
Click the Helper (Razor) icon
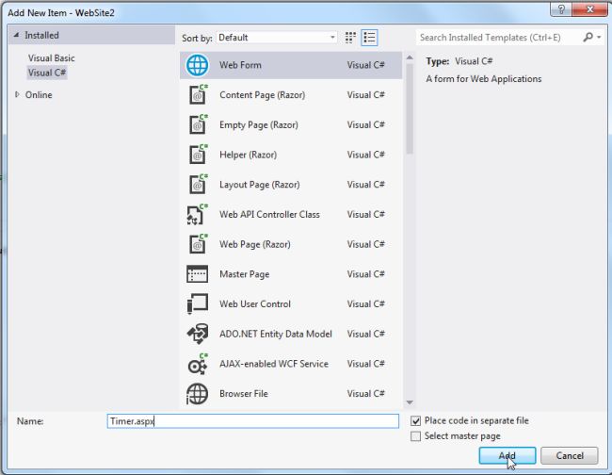[198, 155]
